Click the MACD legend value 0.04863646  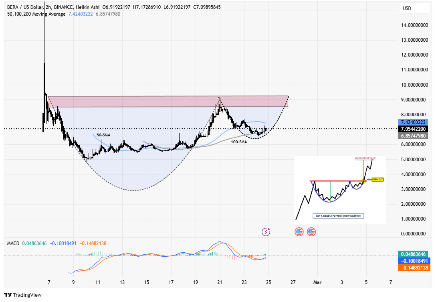(x=34, y=243)
